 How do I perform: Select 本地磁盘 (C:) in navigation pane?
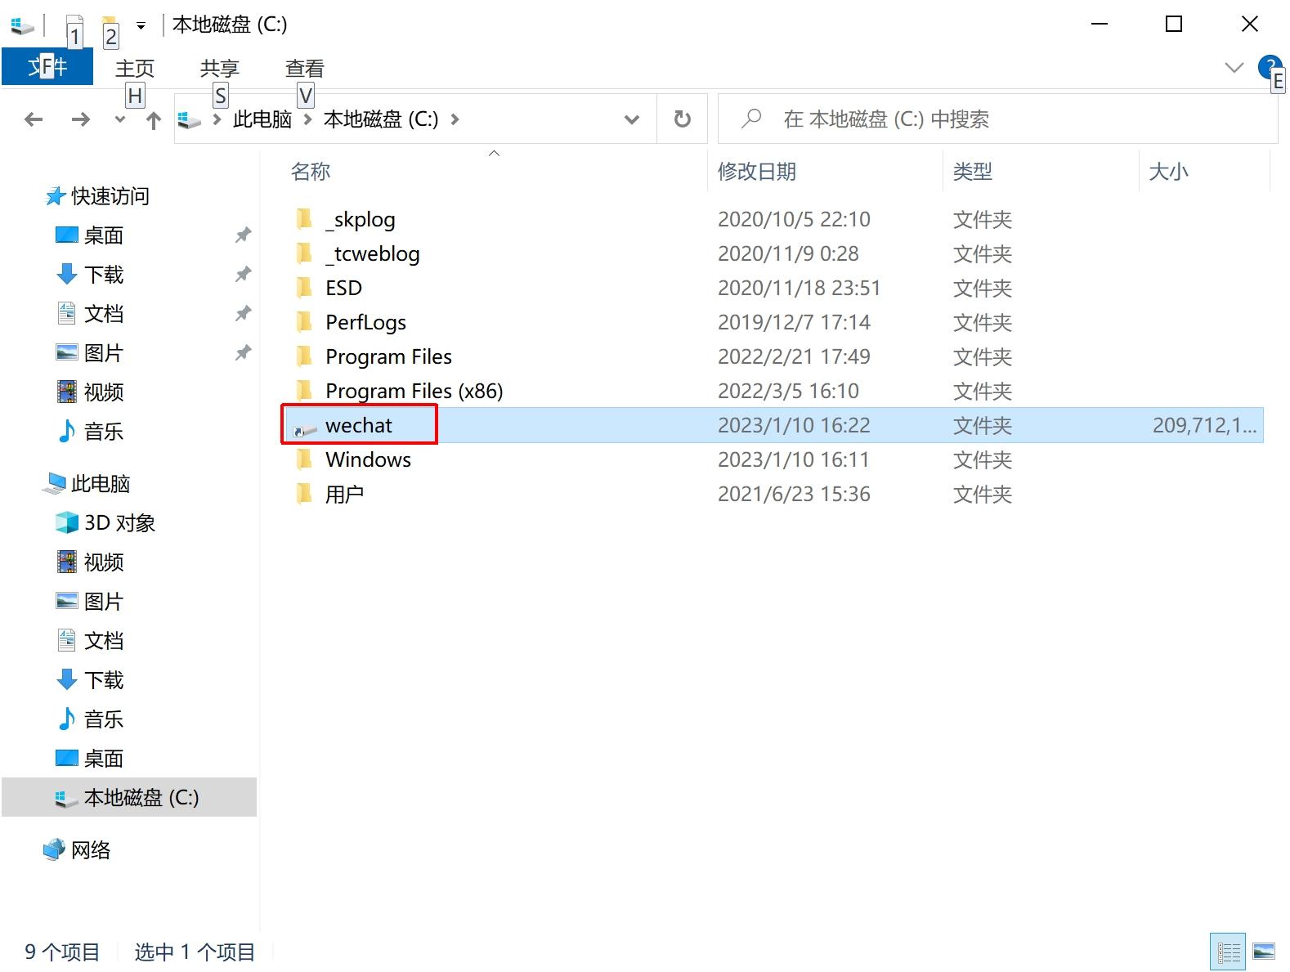[x=129, y=797]
